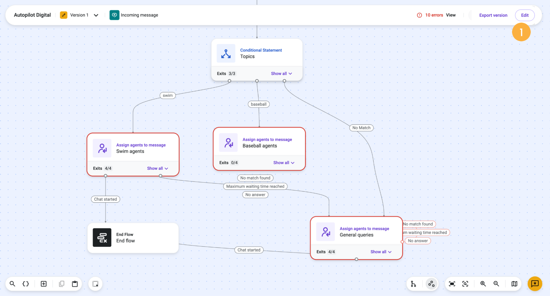The image size is (550, 296).
Task: Expand Show all on Baseball agents node
Action: tap(284, 163)
